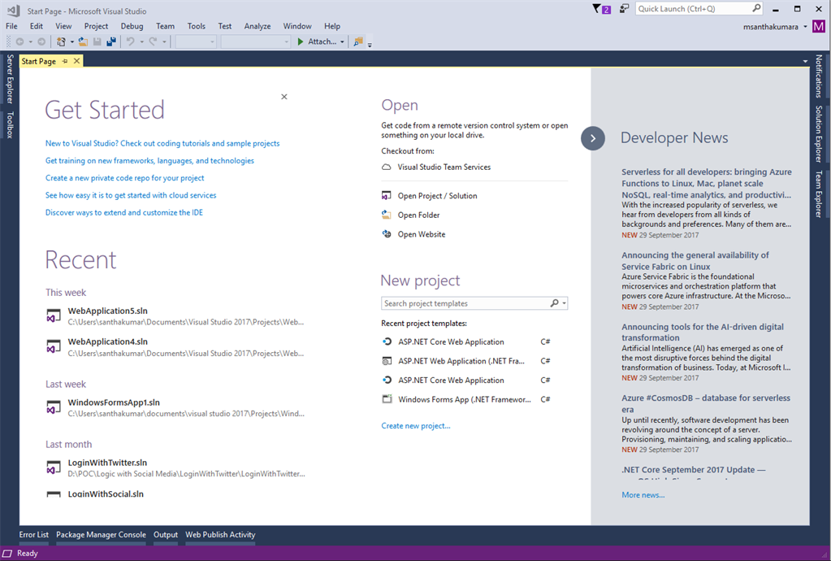Click the Send Feedback icon
This screenshot has width=831, height=561.
pyautogui.click(x=625, y=8)
